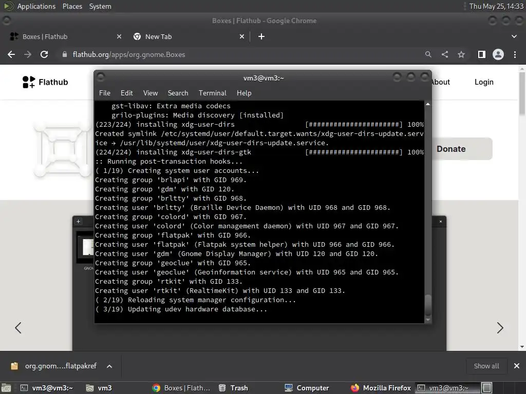Open the System menu in the panel
Viewport: 526px width, 394px height.
click(100, 6)
